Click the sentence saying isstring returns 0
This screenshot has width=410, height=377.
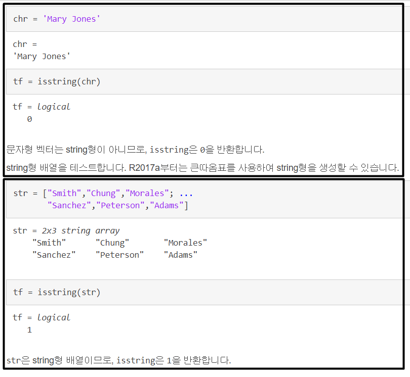coord(135,150)
